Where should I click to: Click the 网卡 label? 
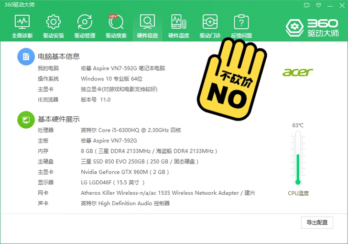(x=43, y=193)
